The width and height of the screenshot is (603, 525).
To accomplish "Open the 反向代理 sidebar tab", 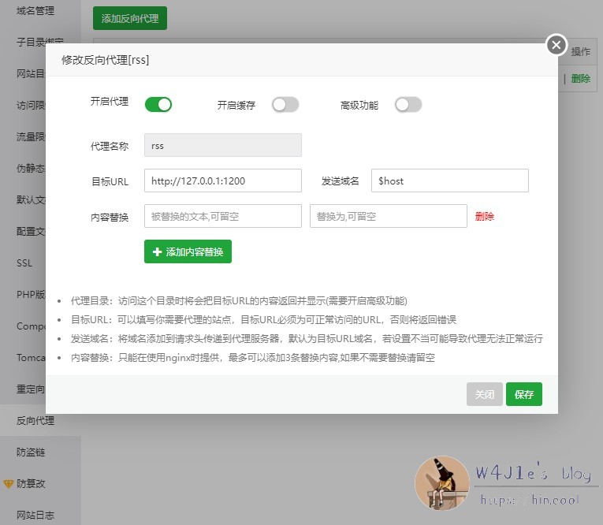I will pos(35,421).
